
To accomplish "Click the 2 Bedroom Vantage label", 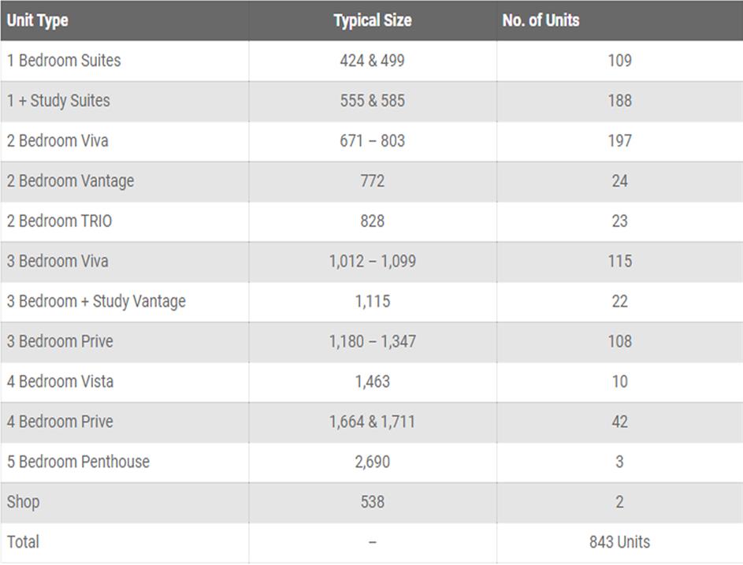I will tap(70, 181).
